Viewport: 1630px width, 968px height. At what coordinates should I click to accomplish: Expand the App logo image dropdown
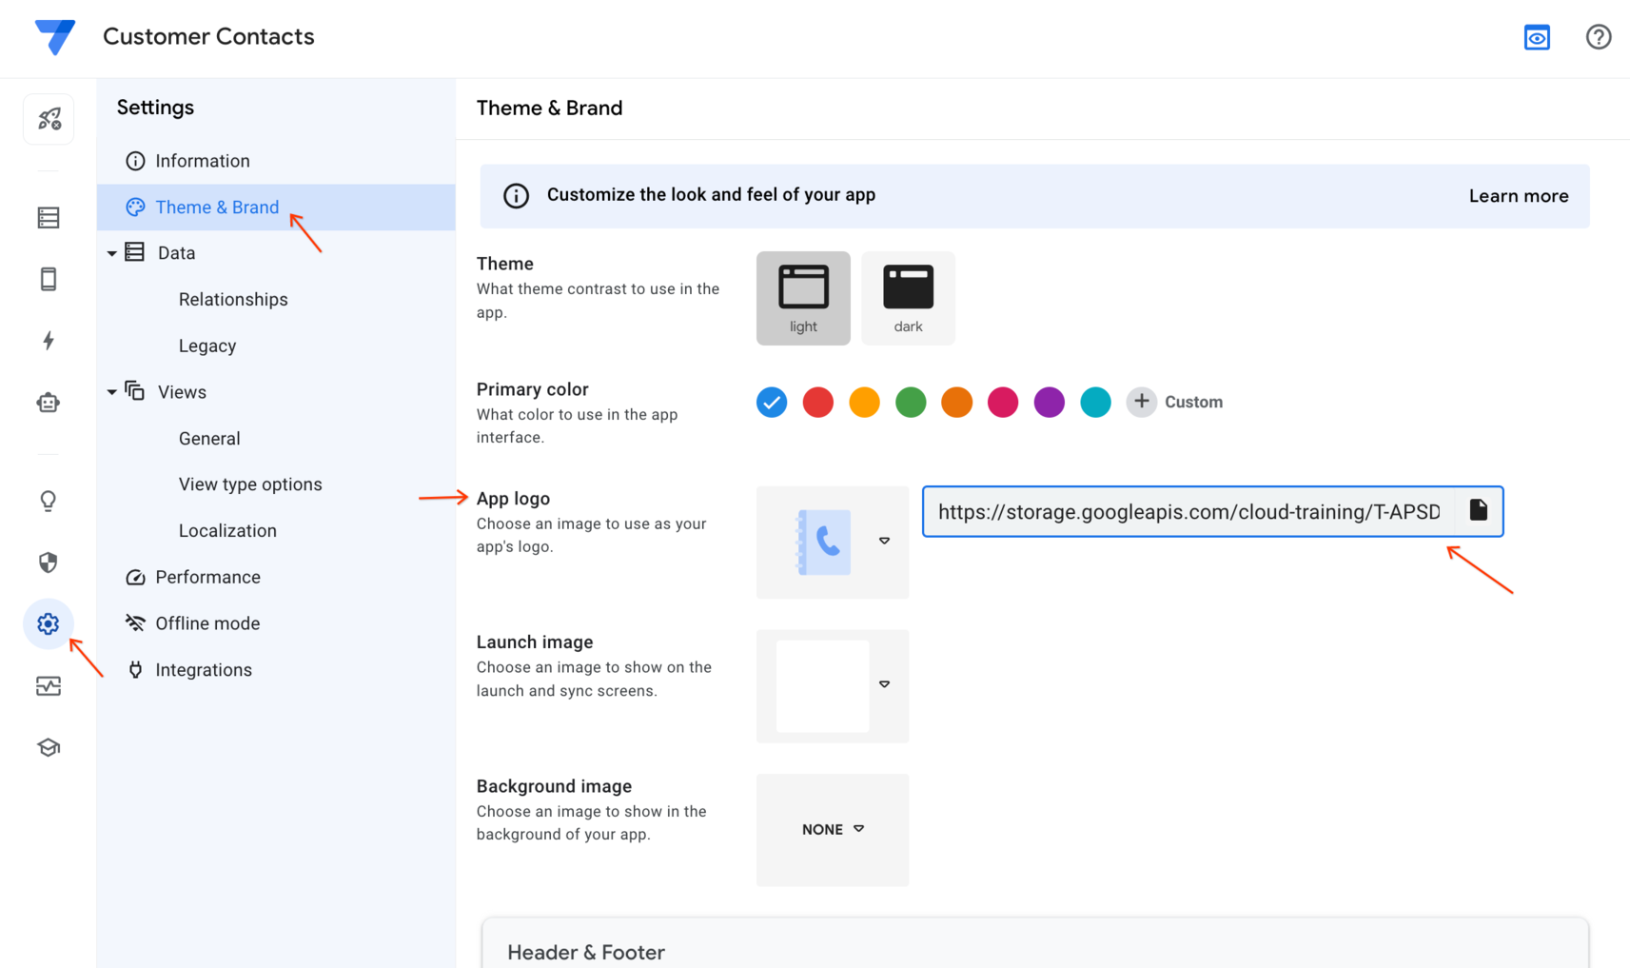point(884,541)
